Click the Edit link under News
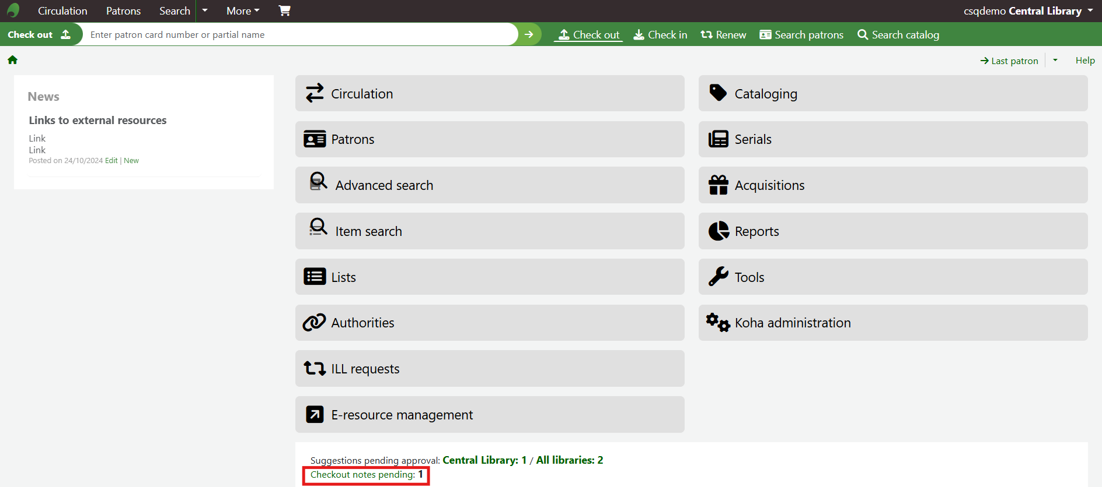 (x=111, y=161)
